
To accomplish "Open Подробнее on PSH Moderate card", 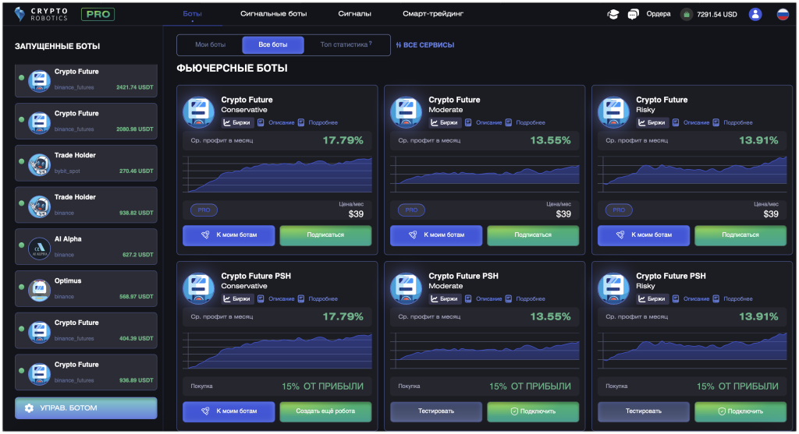I will (531, 298).
